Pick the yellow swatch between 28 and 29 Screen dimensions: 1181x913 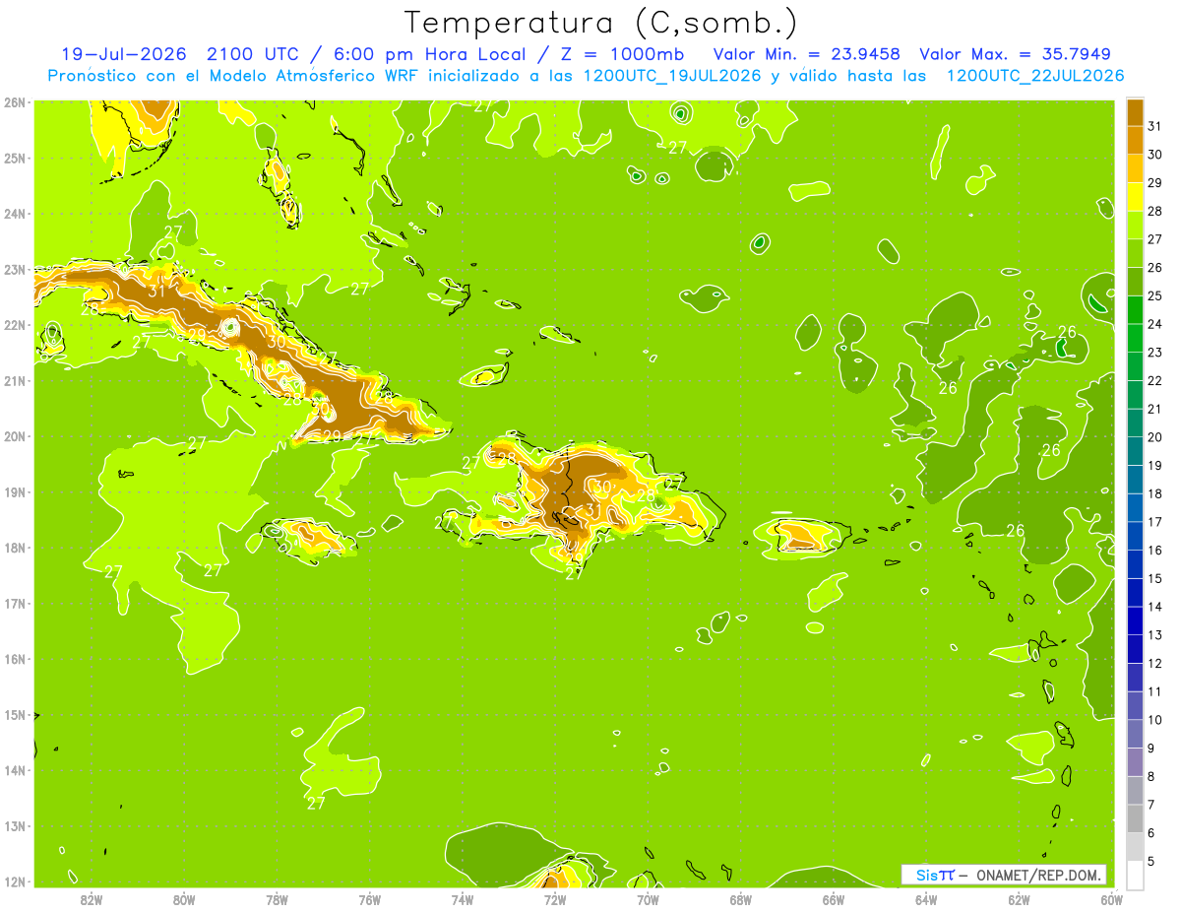coord(1135,196)
